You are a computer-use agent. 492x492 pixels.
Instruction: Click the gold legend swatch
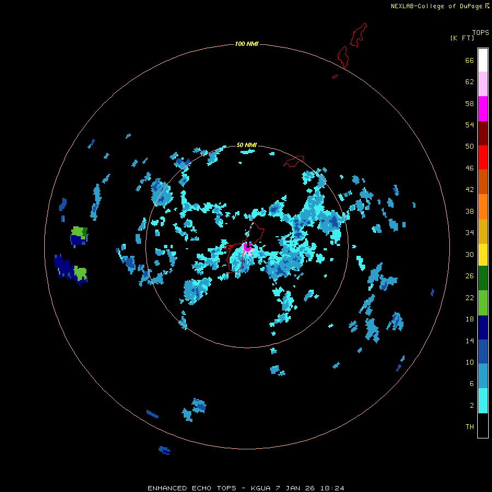pos(483,231)
